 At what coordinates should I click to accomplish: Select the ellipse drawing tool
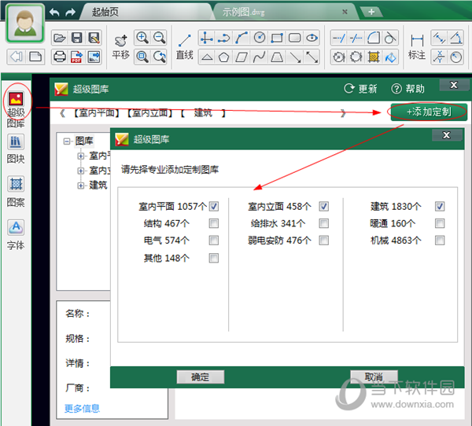click(312, 38)
